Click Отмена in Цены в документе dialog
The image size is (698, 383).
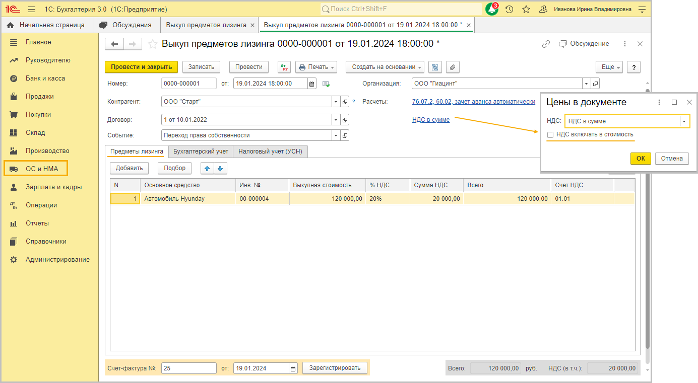(672, 159)
